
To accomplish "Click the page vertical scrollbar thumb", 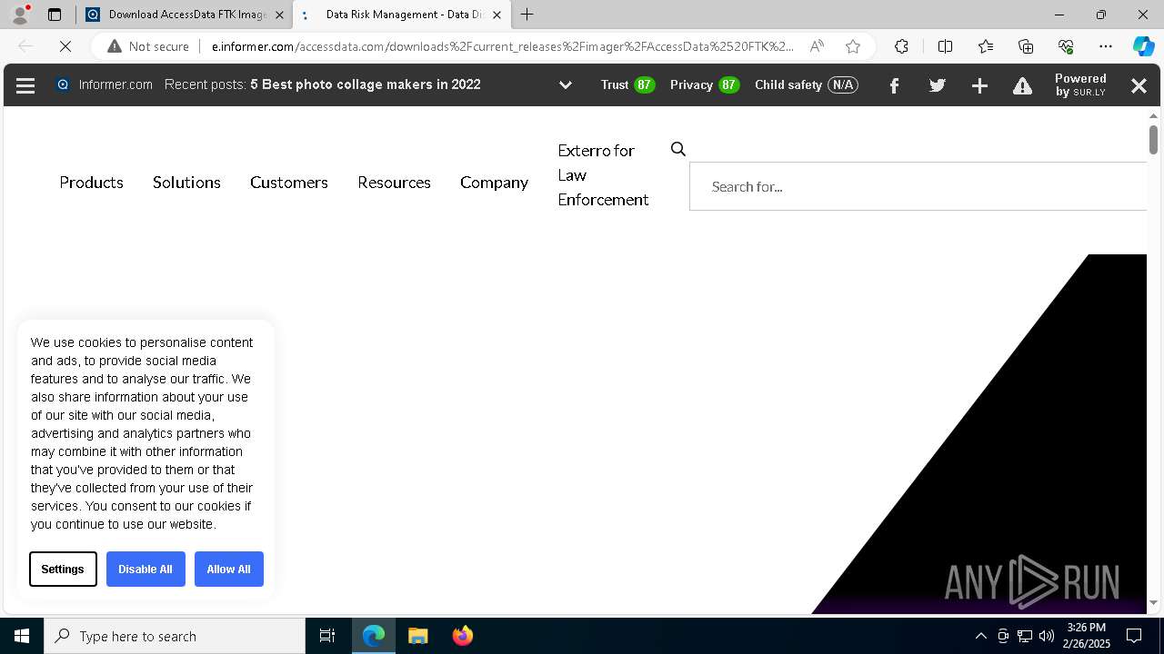I will coord(1153,139).
